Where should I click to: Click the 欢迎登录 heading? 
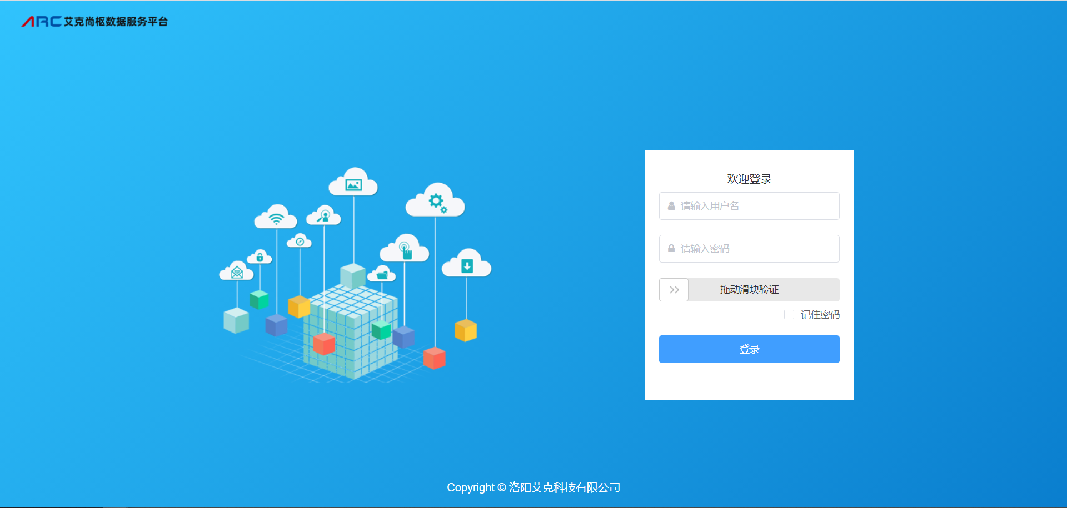[x=749, y=179]
